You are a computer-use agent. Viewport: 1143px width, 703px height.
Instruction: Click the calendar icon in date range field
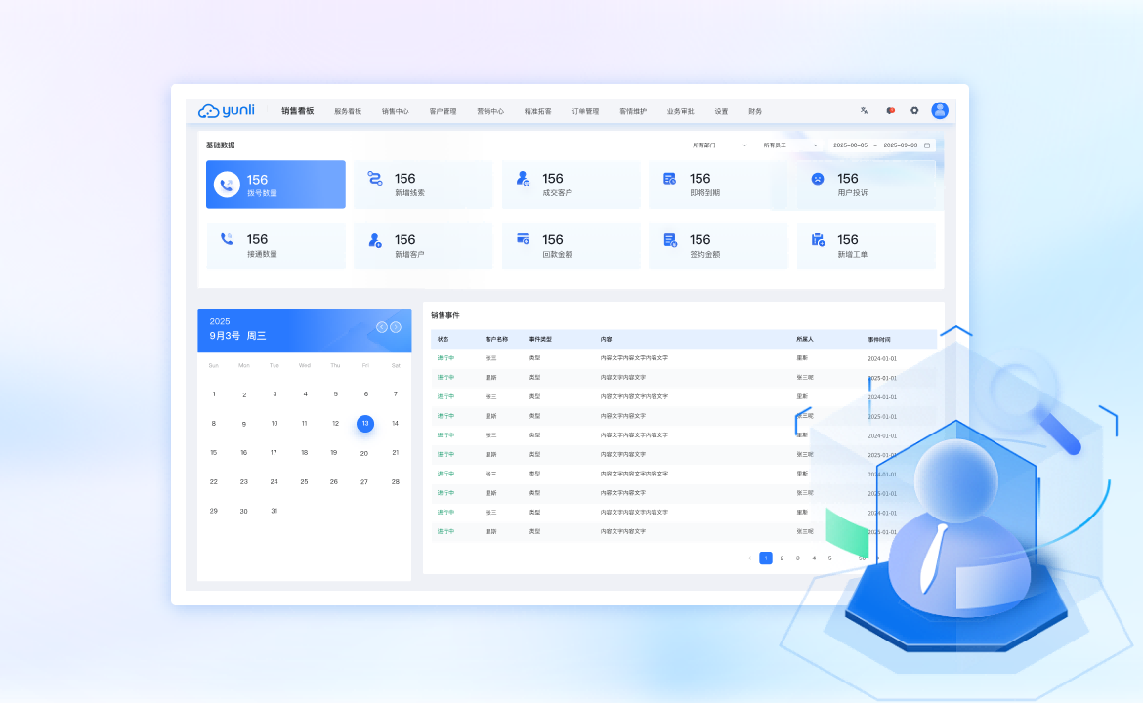point(927,145)
